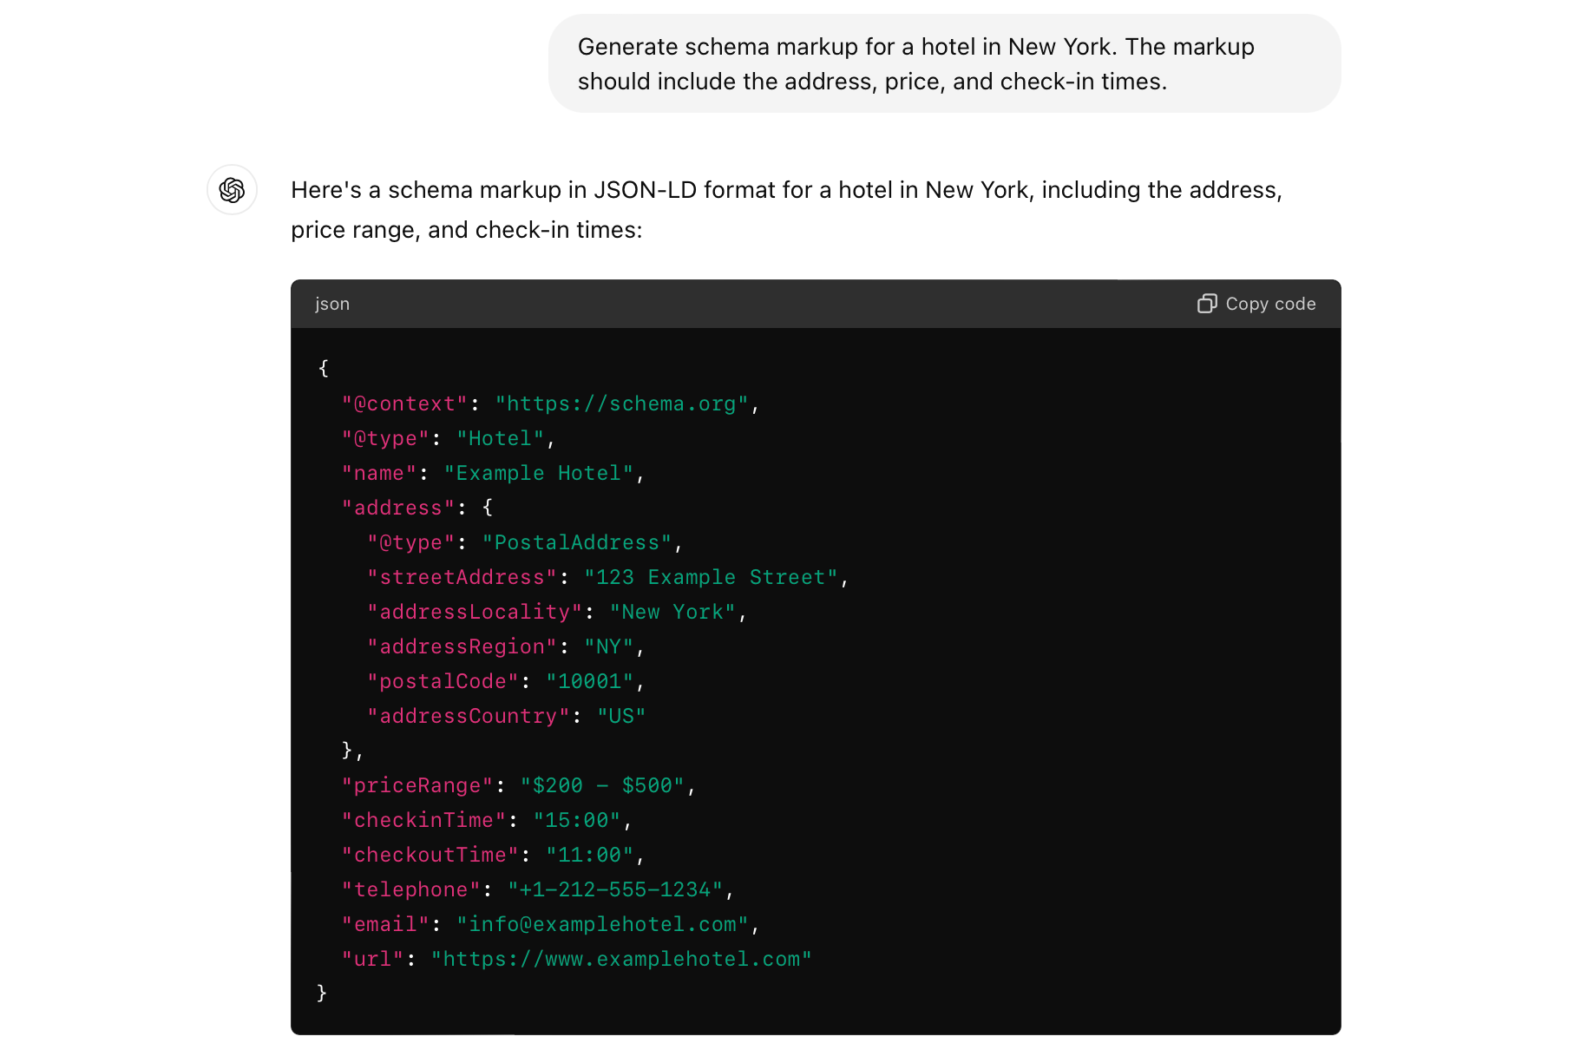The height and width of the screenshot is (1043, 1574).
Task: Click the json language label
Action: pos(332,304)
